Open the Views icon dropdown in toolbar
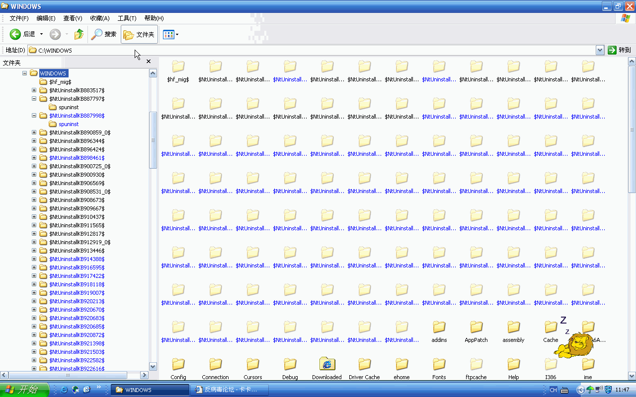The width and height of the screenshot is (636, 397). click(170, 34)
